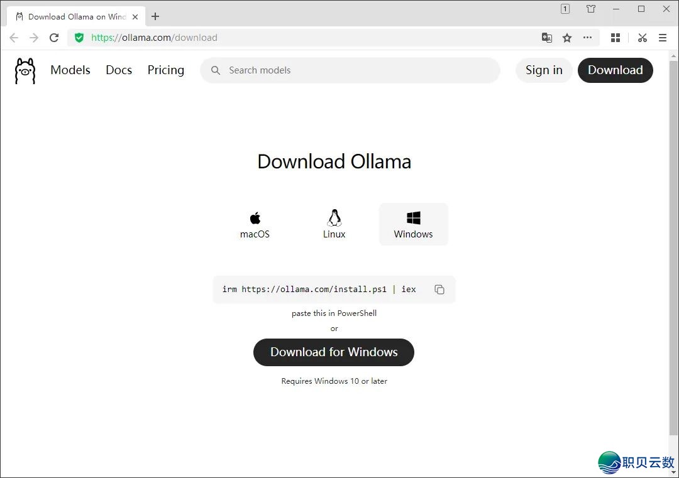The height and width of the screenshot is (478, 679).
Task: Focus the Search models field
Action: coord(350,70)
